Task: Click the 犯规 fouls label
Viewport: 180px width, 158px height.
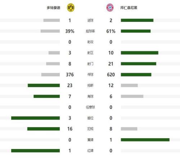Action: click(x=90, y=129)
